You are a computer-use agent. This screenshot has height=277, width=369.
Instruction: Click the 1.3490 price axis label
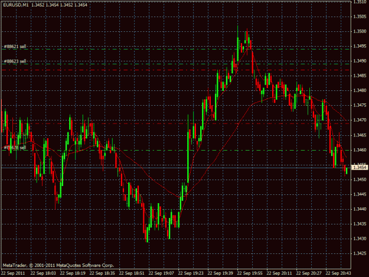coord(360,61)
